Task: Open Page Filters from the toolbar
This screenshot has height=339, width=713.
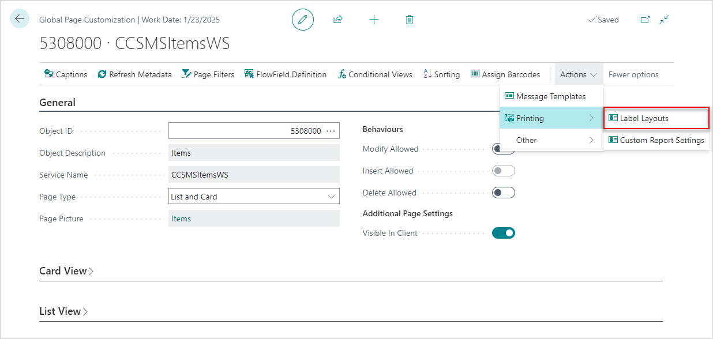Action: (208, 74)
